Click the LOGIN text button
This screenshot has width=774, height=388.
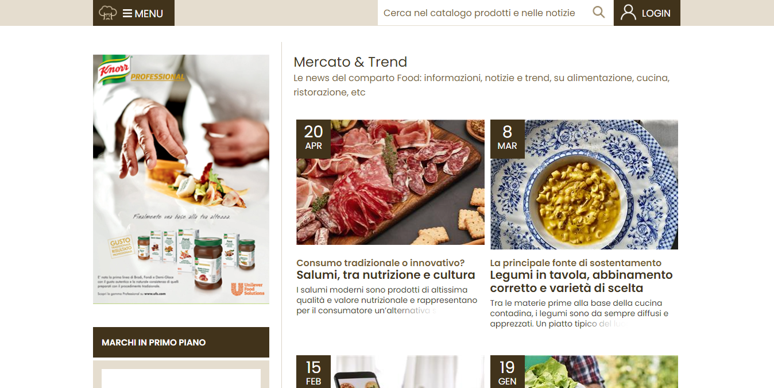pos(656,13)
